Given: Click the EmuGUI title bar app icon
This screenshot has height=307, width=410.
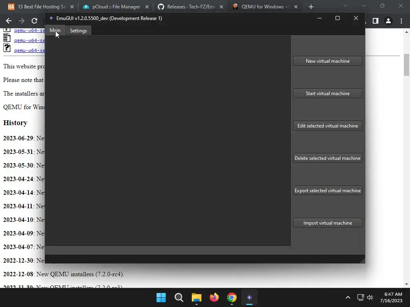Looking at the screenshot, I should (51, 18).
